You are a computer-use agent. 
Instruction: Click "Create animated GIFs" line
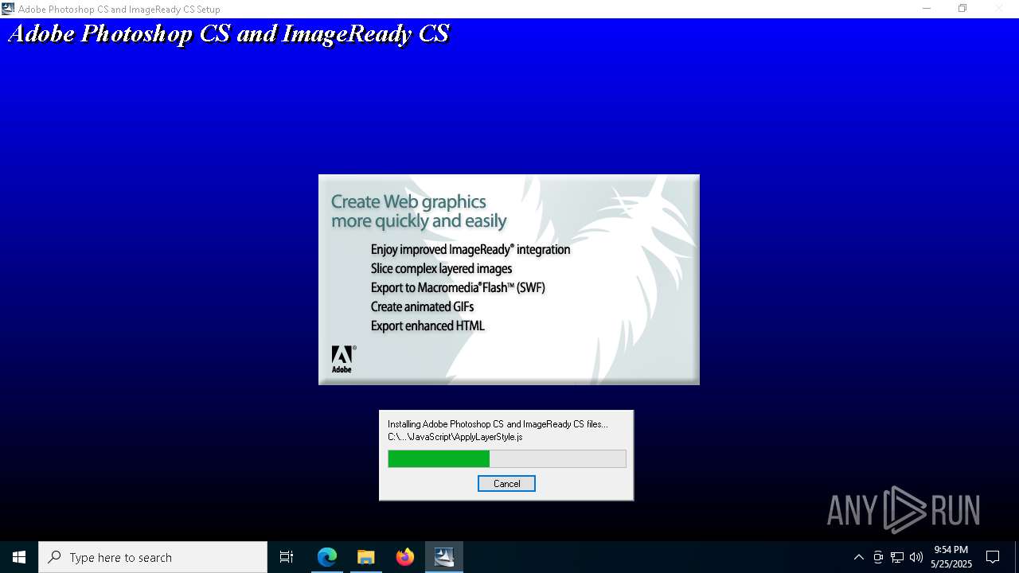(422, 306)
